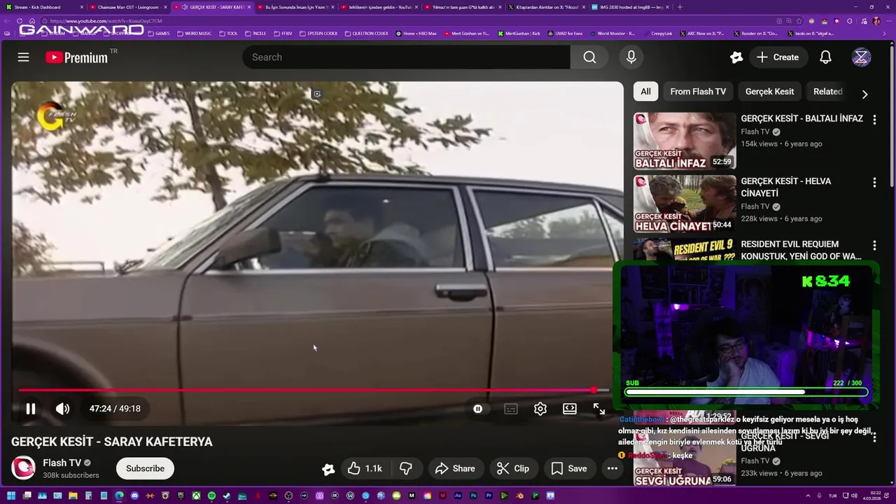Image resolution: width=896 pixels, height=504 pixels.
Task: Click the sparkle Ask icon beside like
Action: point(328,469)
